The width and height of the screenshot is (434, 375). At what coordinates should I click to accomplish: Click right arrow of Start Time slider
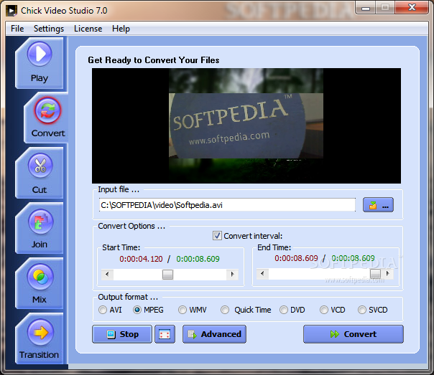click(232, 275)
